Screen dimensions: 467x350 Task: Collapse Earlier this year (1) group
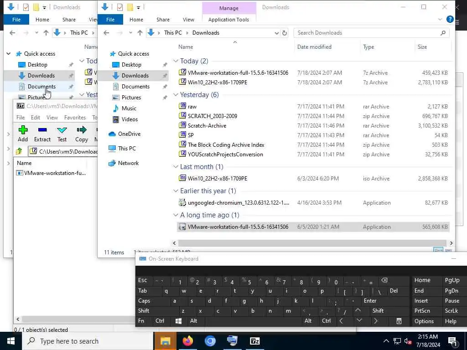pos(176,191)
